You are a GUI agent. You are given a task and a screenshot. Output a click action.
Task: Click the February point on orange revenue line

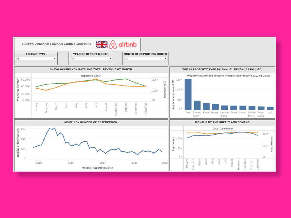pos(46,90)
